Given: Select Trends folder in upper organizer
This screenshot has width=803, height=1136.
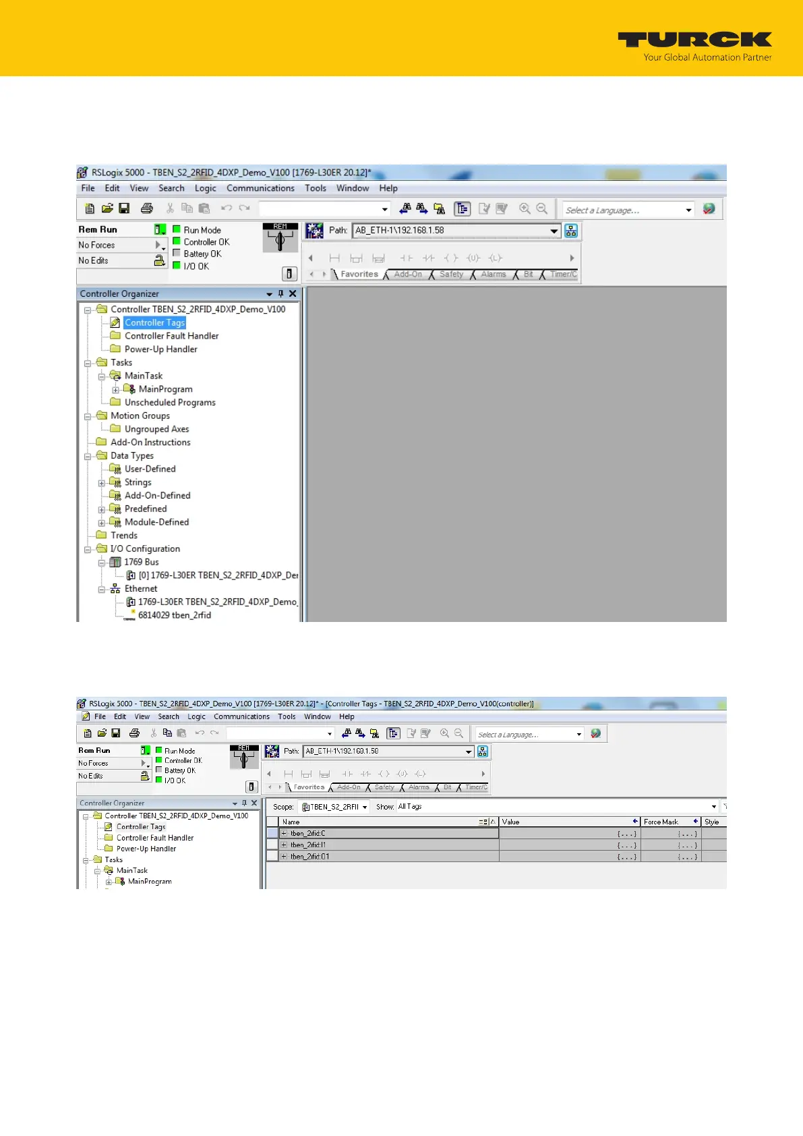Looking at the screenshot, I should click(x=124, y=536).
